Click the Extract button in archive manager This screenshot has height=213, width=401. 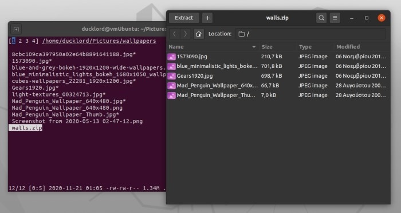click(184, 18)
